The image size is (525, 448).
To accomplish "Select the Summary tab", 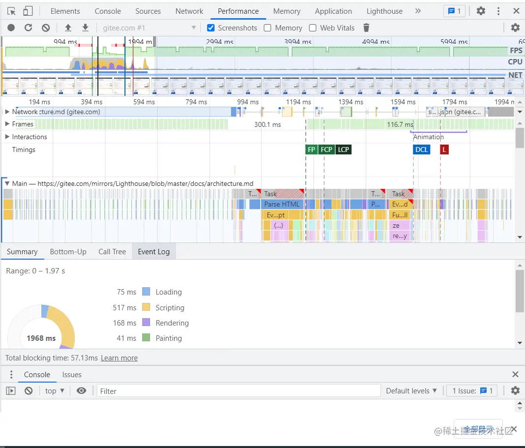I will pyautogui.click(x=22, y=252).
